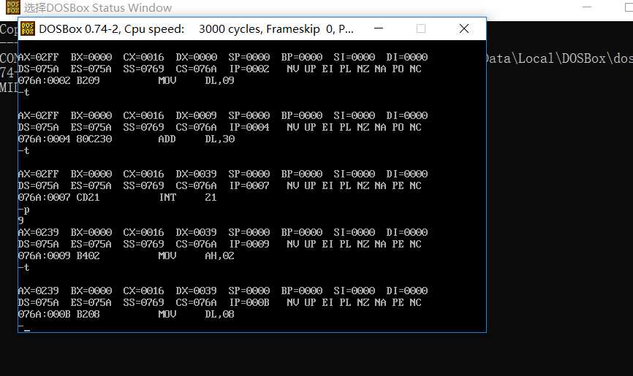The image size is (633, 376).
Task: Minimize the DOSBox 0.74-2 window
Action: (379, 28)
